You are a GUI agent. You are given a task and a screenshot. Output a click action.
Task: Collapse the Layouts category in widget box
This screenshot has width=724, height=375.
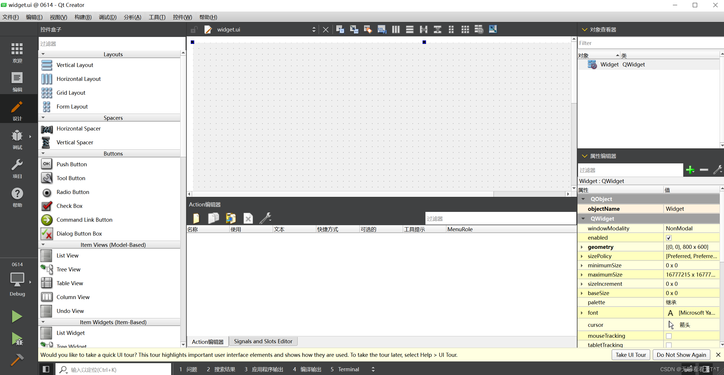click(43, 54)
